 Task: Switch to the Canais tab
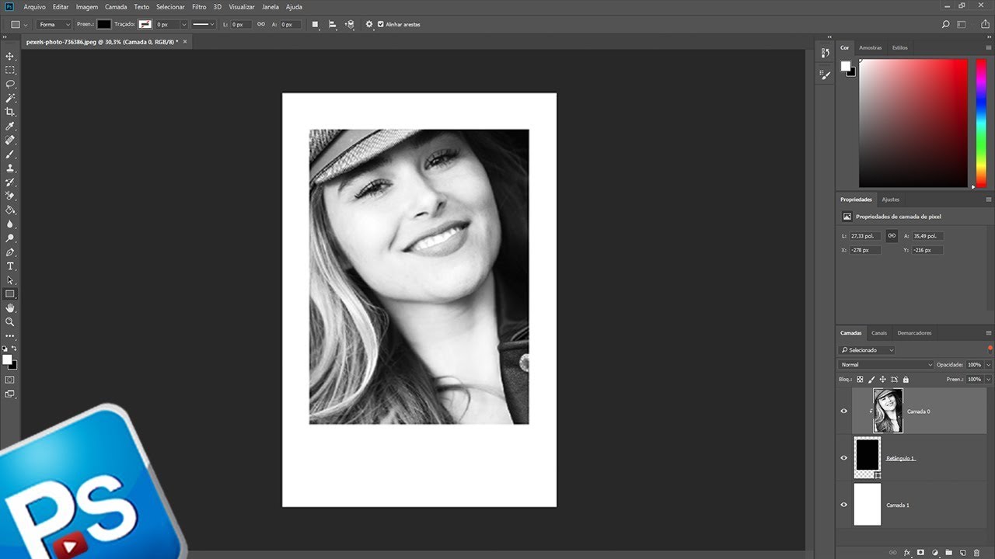[879, 333]
